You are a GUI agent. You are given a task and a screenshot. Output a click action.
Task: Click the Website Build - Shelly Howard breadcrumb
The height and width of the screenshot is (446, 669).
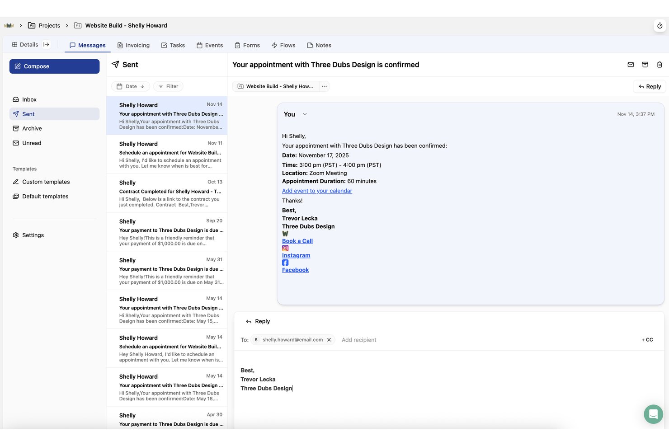click(x=121, y=26)
